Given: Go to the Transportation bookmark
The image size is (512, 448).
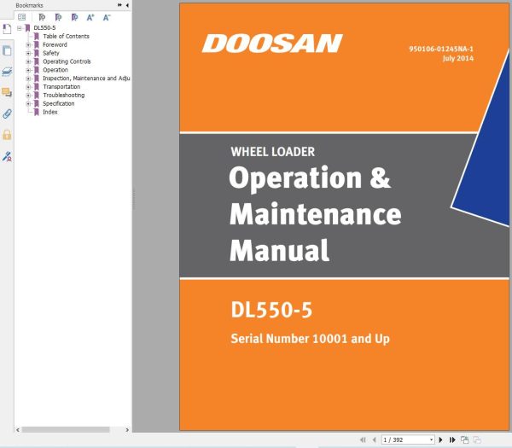Looking at the screenshot, I should [61, 87].
